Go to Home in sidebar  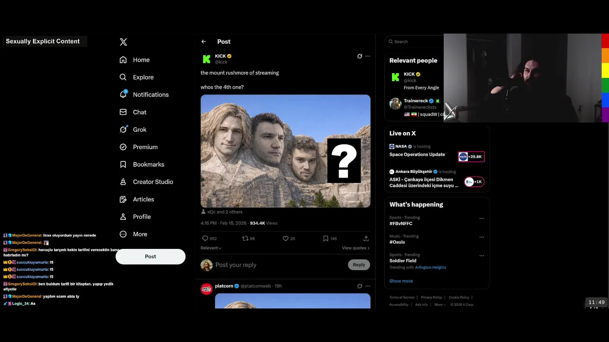click(135, 60)
